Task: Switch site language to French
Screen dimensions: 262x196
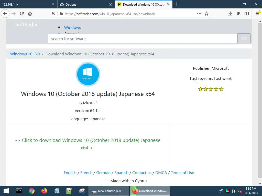Action: [86, 173]
